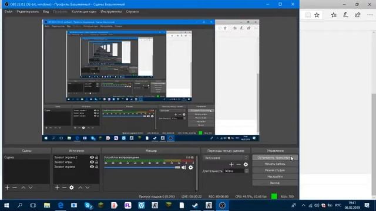Open Skype from the taskbar

click(88, 206)
